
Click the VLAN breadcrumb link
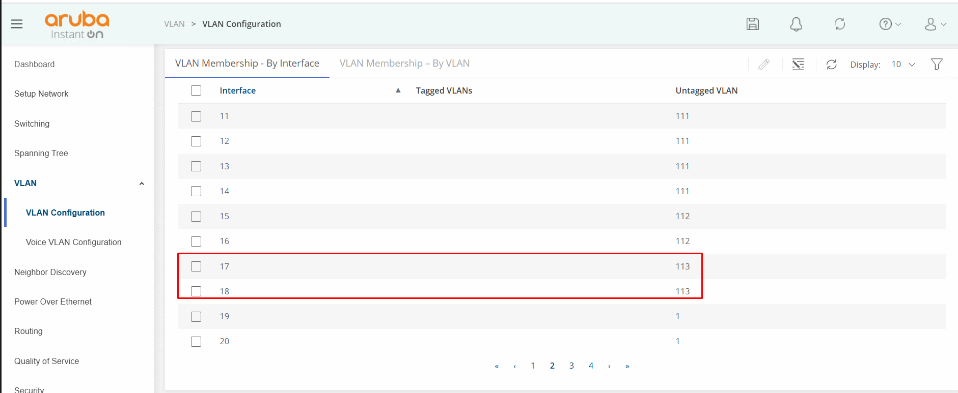[174, 24]
